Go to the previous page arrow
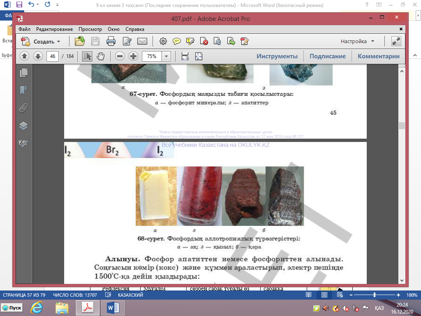 [x=24, y=56]
